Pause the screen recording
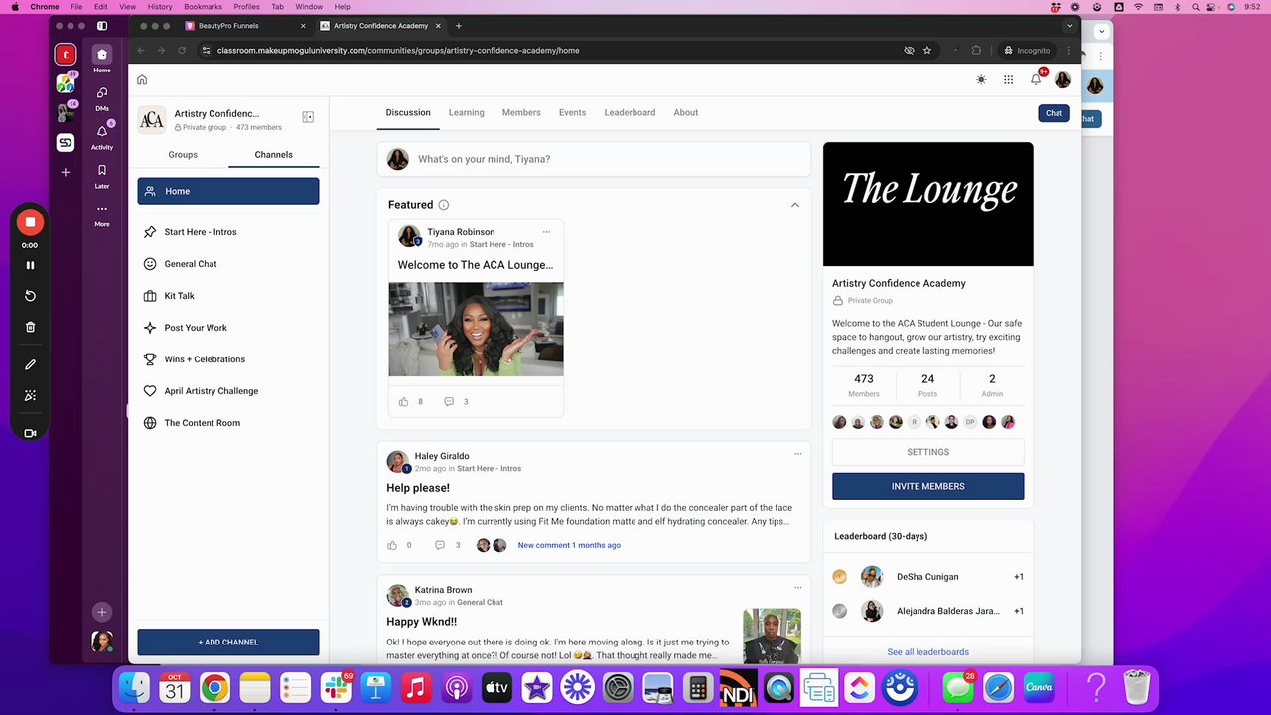This screenshot has height=715, width=1271. coord(30,265)
